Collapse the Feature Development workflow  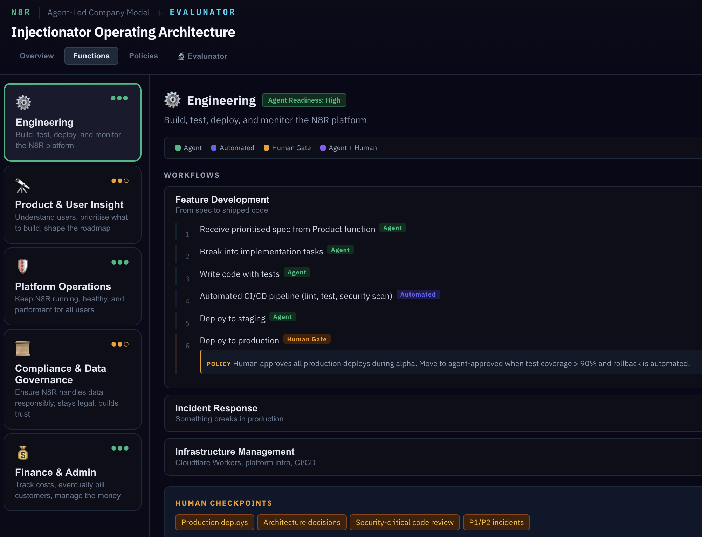(x=433, y=204)
